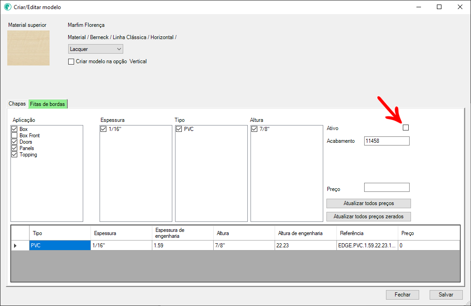Screen dimensions: 471x306
Task: Click the Material / Berneck path text
Action: click(122, 37)
